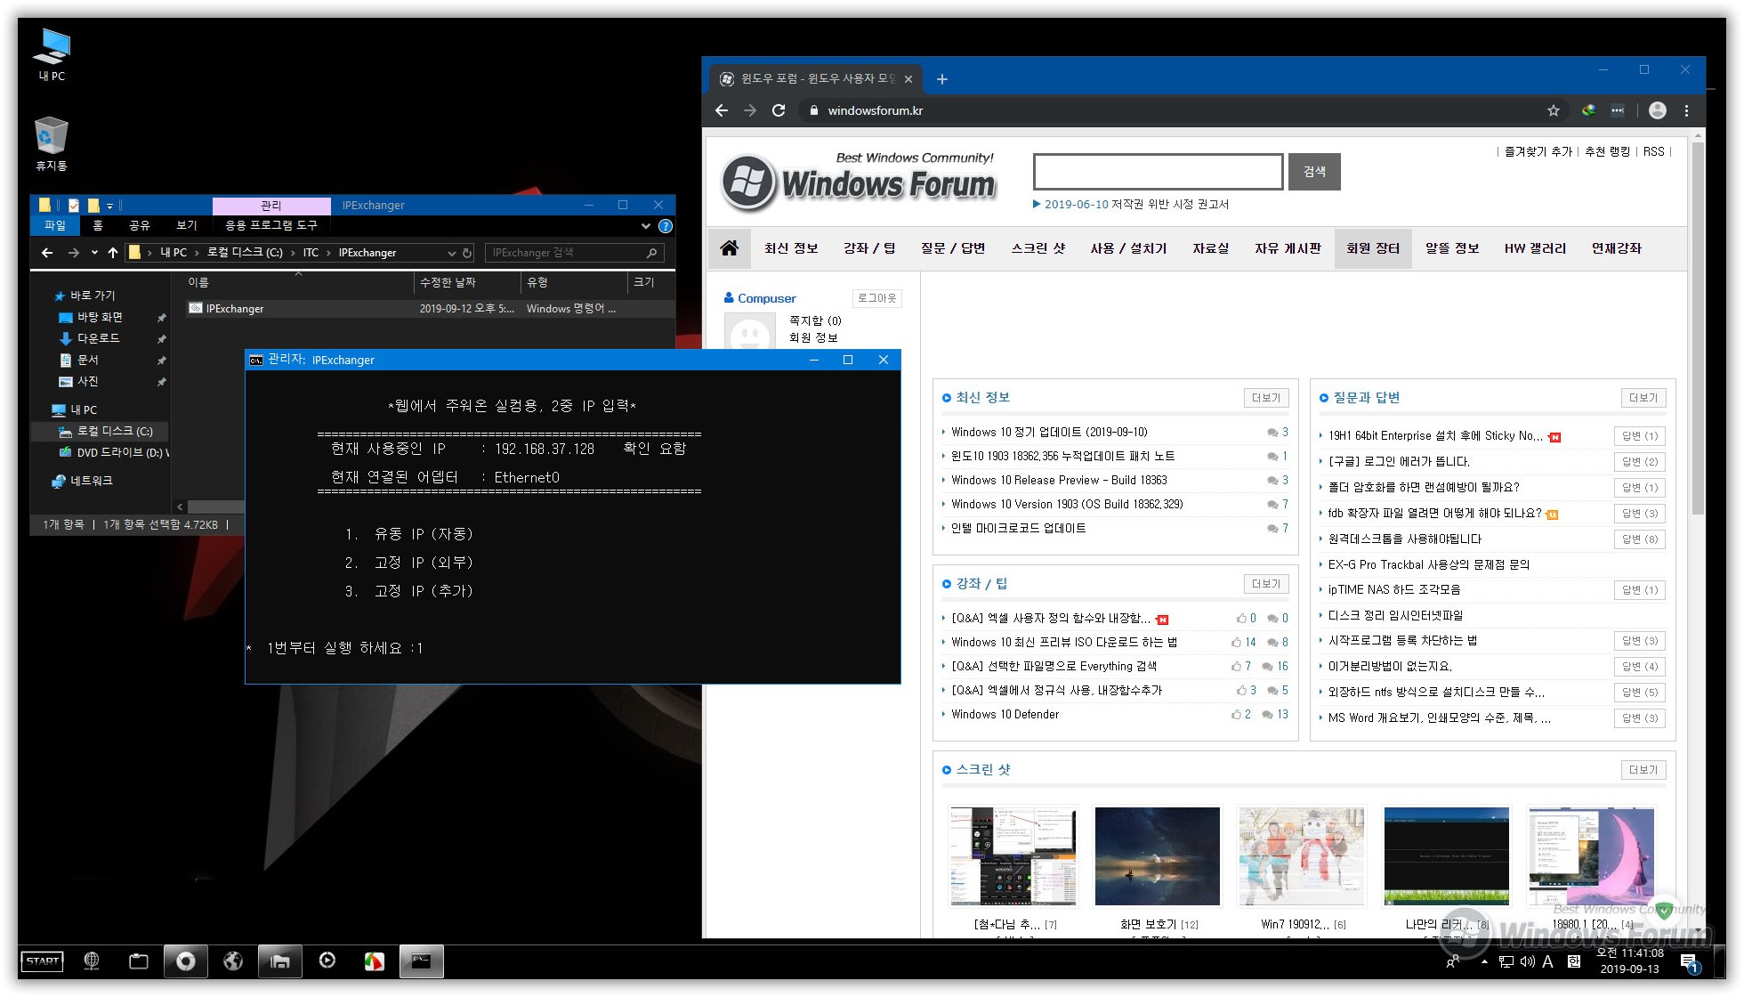Expand the Explorer ribbon chevron
The width and height of the screenshot is (1744, 997).
click(646, 226)
